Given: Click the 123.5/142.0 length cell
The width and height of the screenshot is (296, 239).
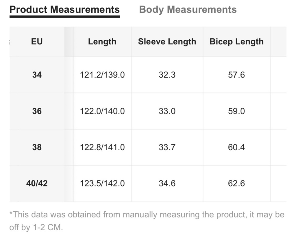Looking at the screenshot, I should [102, 183].
